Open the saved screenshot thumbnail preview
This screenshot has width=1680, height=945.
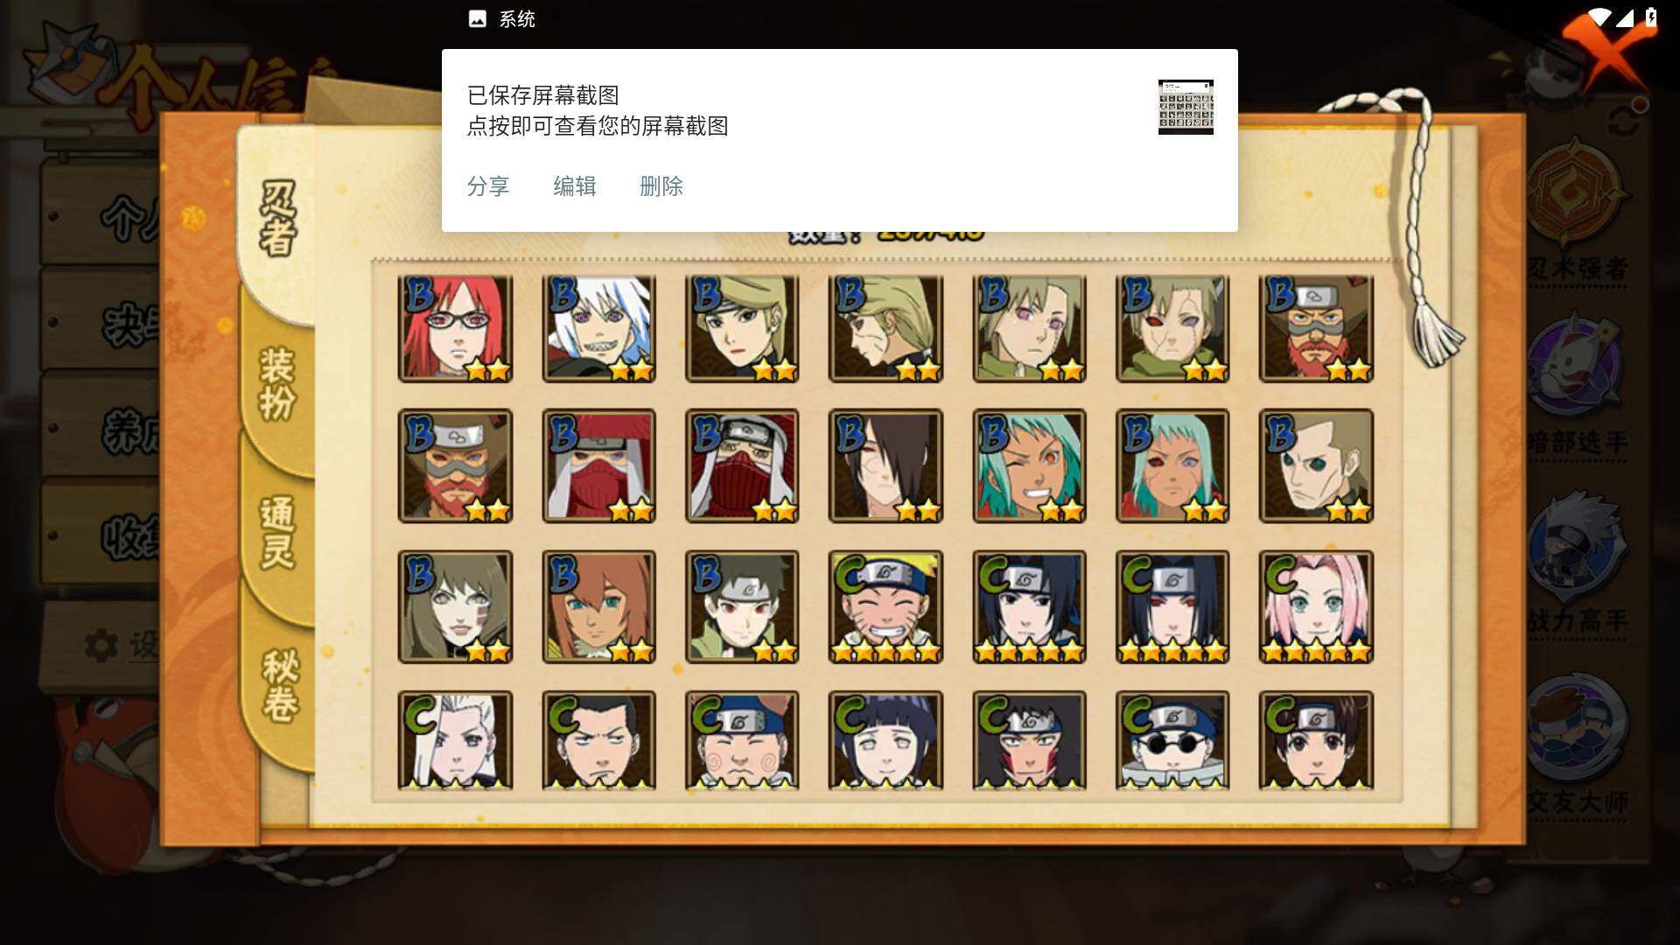[x=1186, y=107]
